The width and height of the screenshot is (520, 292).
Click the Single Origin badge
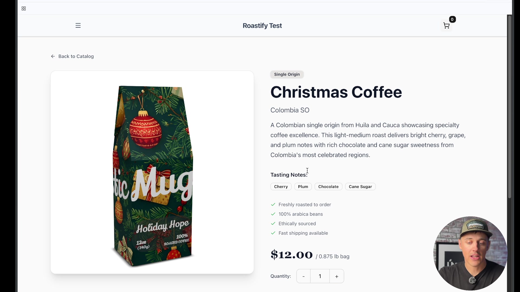coord(287,74)
